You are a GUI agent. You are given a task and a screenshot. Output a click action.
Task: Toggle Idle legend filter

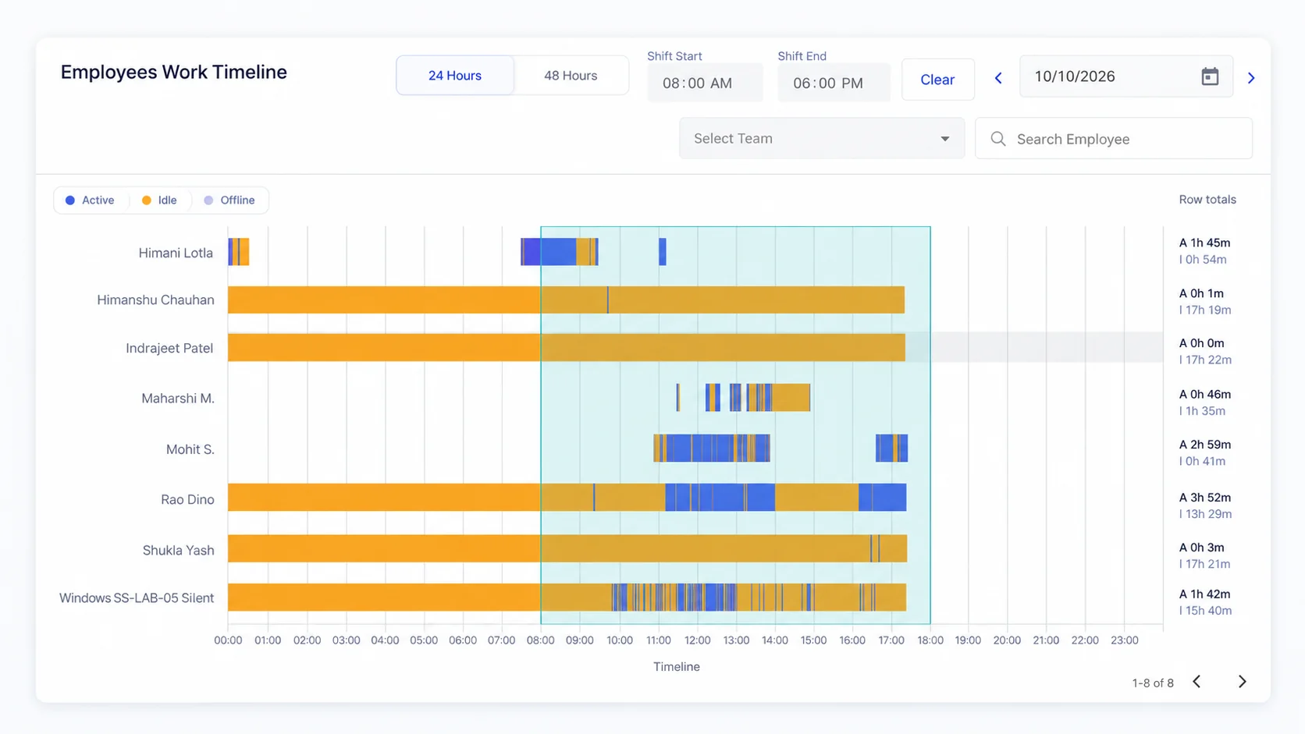tap(159, 200)
